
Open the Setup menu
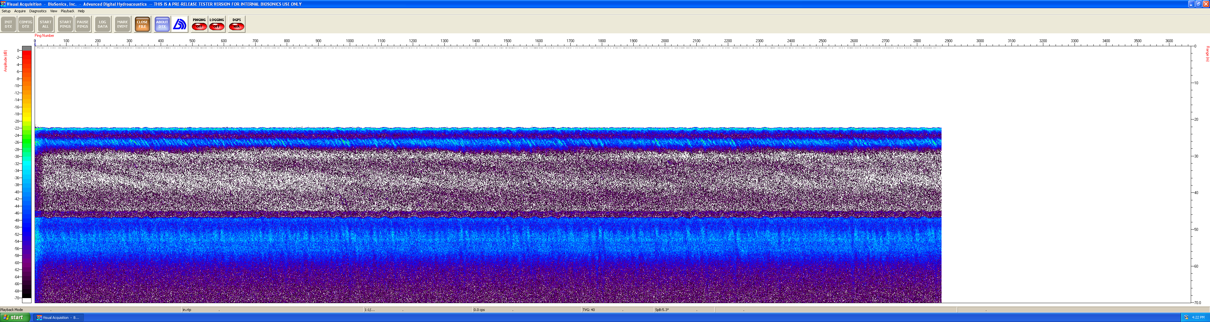pos(6,11)
